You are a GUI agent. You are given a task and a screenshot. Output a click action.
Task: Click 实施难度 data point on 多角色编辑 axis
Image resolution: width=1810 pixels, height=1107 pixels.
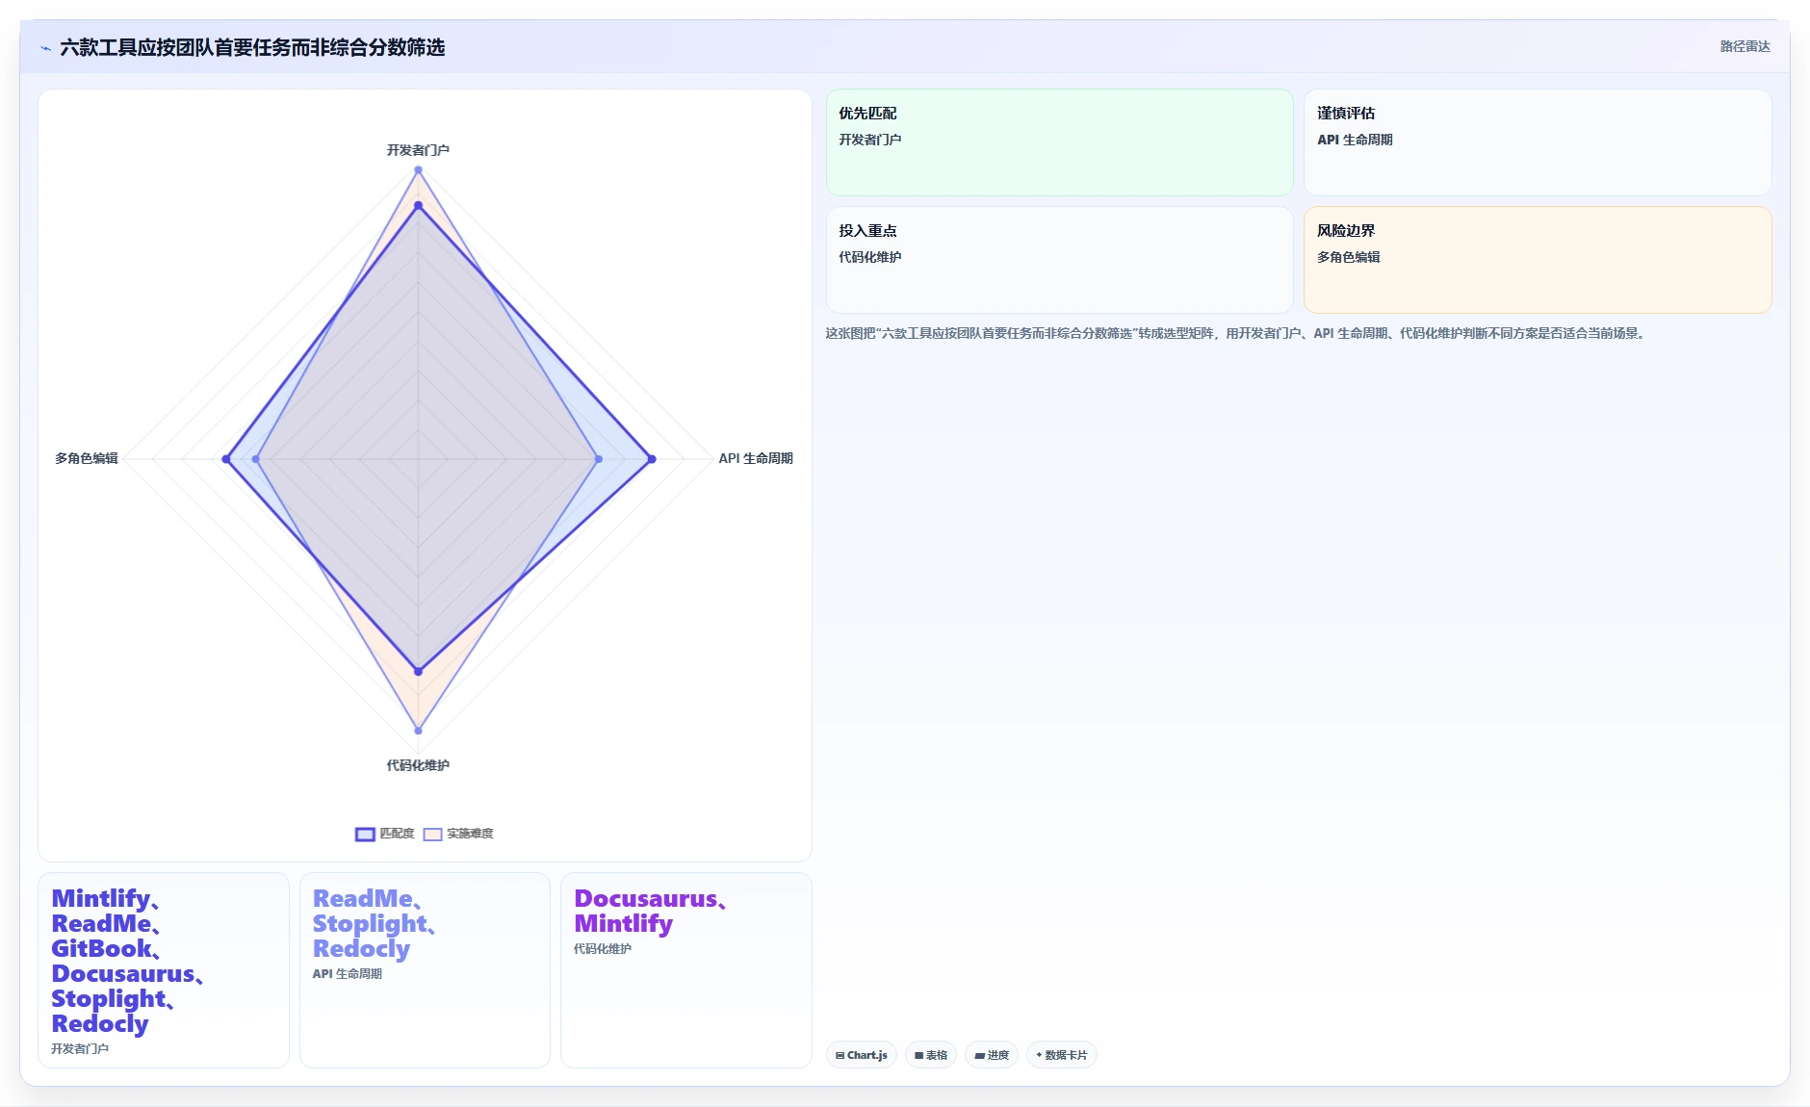(x=255, y=459)
